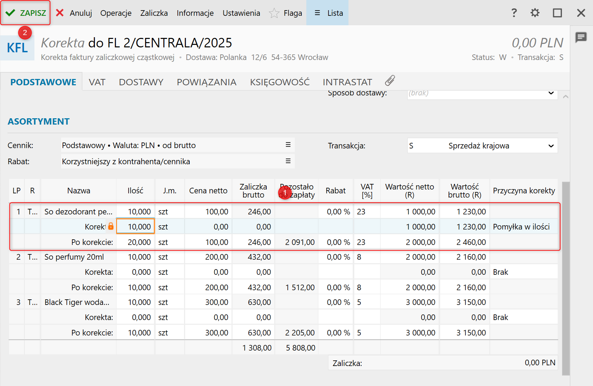Switch to the VAT tab

tap(97, 82)
